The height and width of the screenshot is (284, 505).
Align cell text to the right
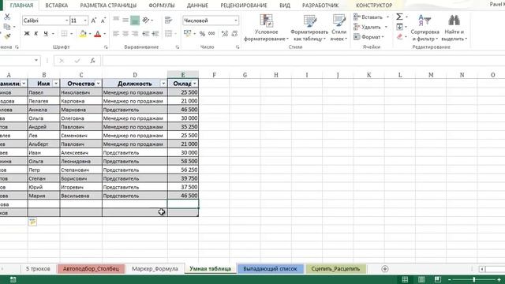pyautogui.click(x=135, y=33)
